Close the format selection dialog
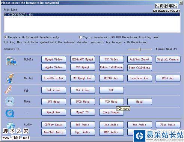The width and height of the screenshot is (184, 142). [181, 3]
